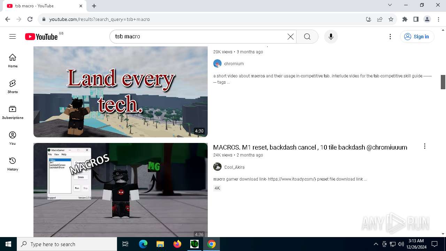Sign in to YouTube
Viewport: 446px width, 251px height.
click(x=417, y=37)
